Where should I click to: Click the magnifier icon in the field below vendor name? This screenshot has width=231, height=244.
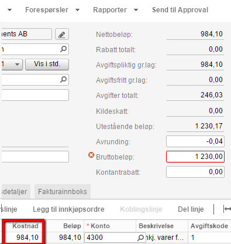63,49
